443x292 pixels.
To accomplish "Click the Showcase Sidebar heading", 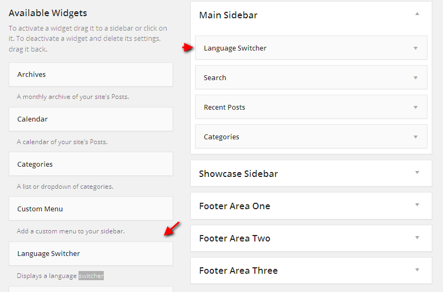I will [239, 174].
